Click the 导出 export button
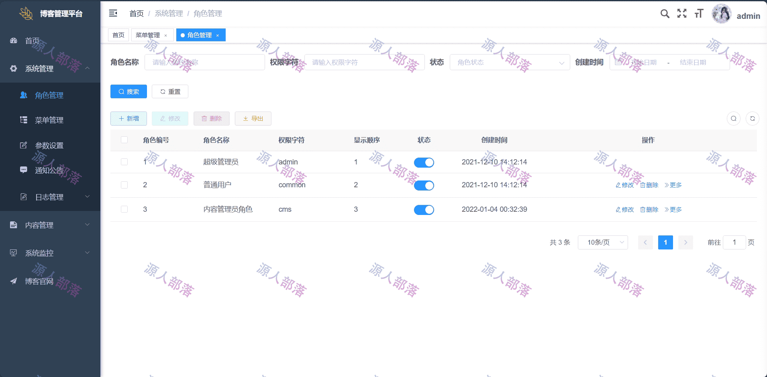 (x=253, y=118)
